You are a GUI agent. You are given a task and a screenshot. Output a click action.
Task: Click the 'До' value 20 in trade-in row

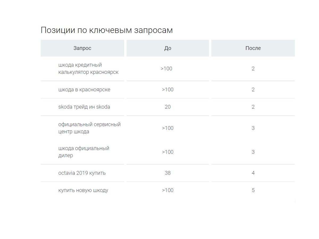point(168,107)
